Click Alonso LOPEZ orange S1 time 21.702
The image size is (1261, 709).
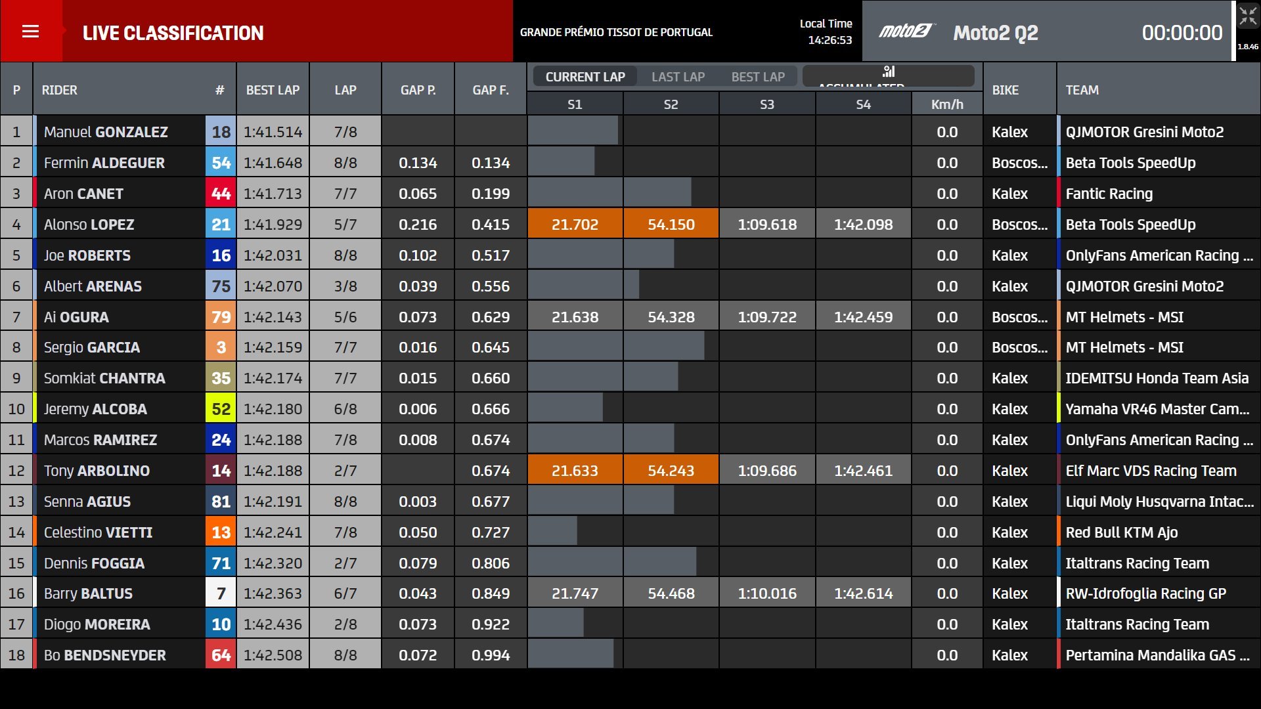coord(575,225)
